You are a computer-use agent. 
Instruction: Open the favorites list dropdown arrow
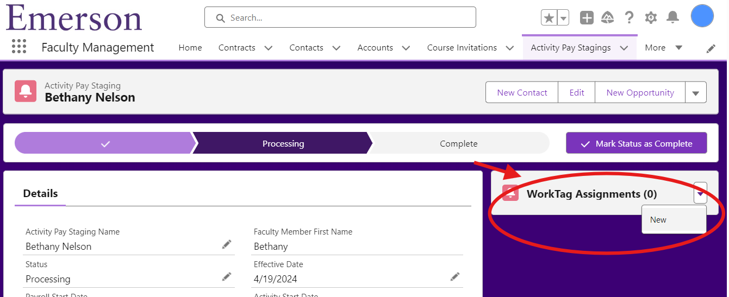point(563,18)
